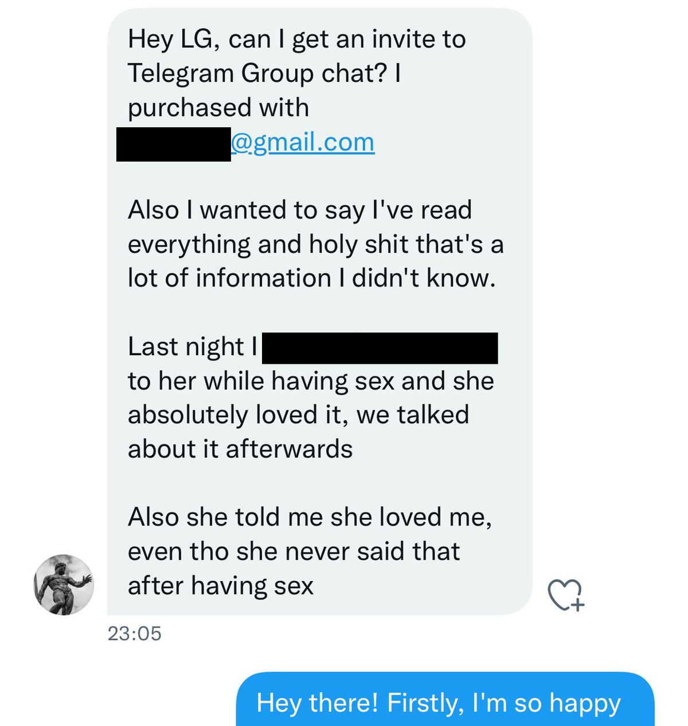688x726 pixels.
Task: Click the "Also I wanted to say" line
Action: point(299,210)
